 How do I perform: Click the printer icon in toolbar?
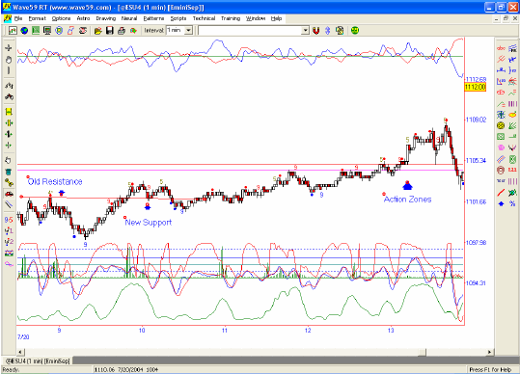[122, 31]
